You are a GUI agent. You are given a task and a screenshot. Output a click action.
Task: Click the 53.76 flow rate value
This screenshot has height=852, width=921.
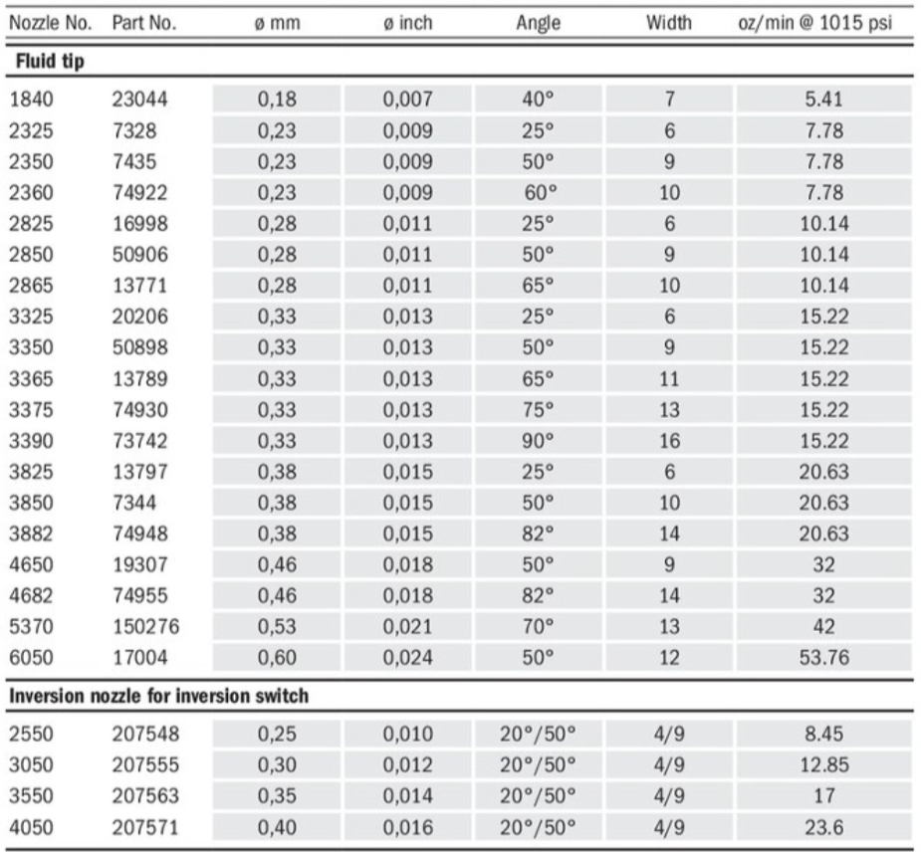point(822,657)
